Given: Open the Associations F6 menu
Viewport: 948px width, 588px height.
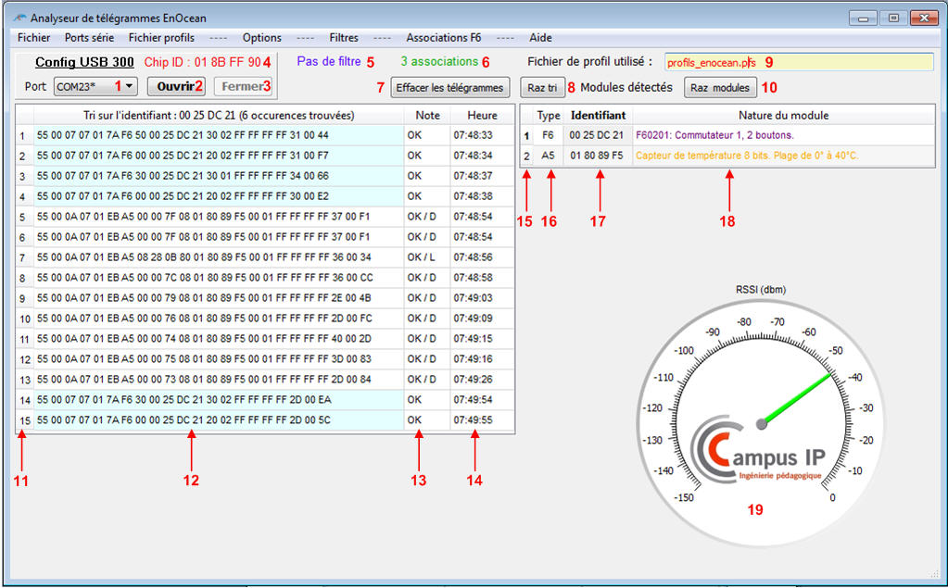Looking at the screenshot, I should click(x=443, y=38).
